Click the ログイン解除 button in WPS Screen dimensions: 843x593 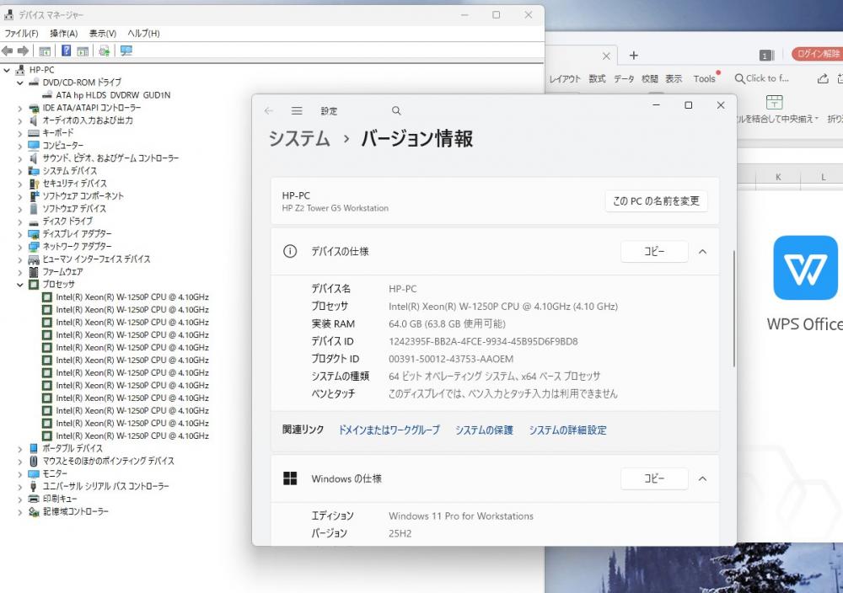817,54
